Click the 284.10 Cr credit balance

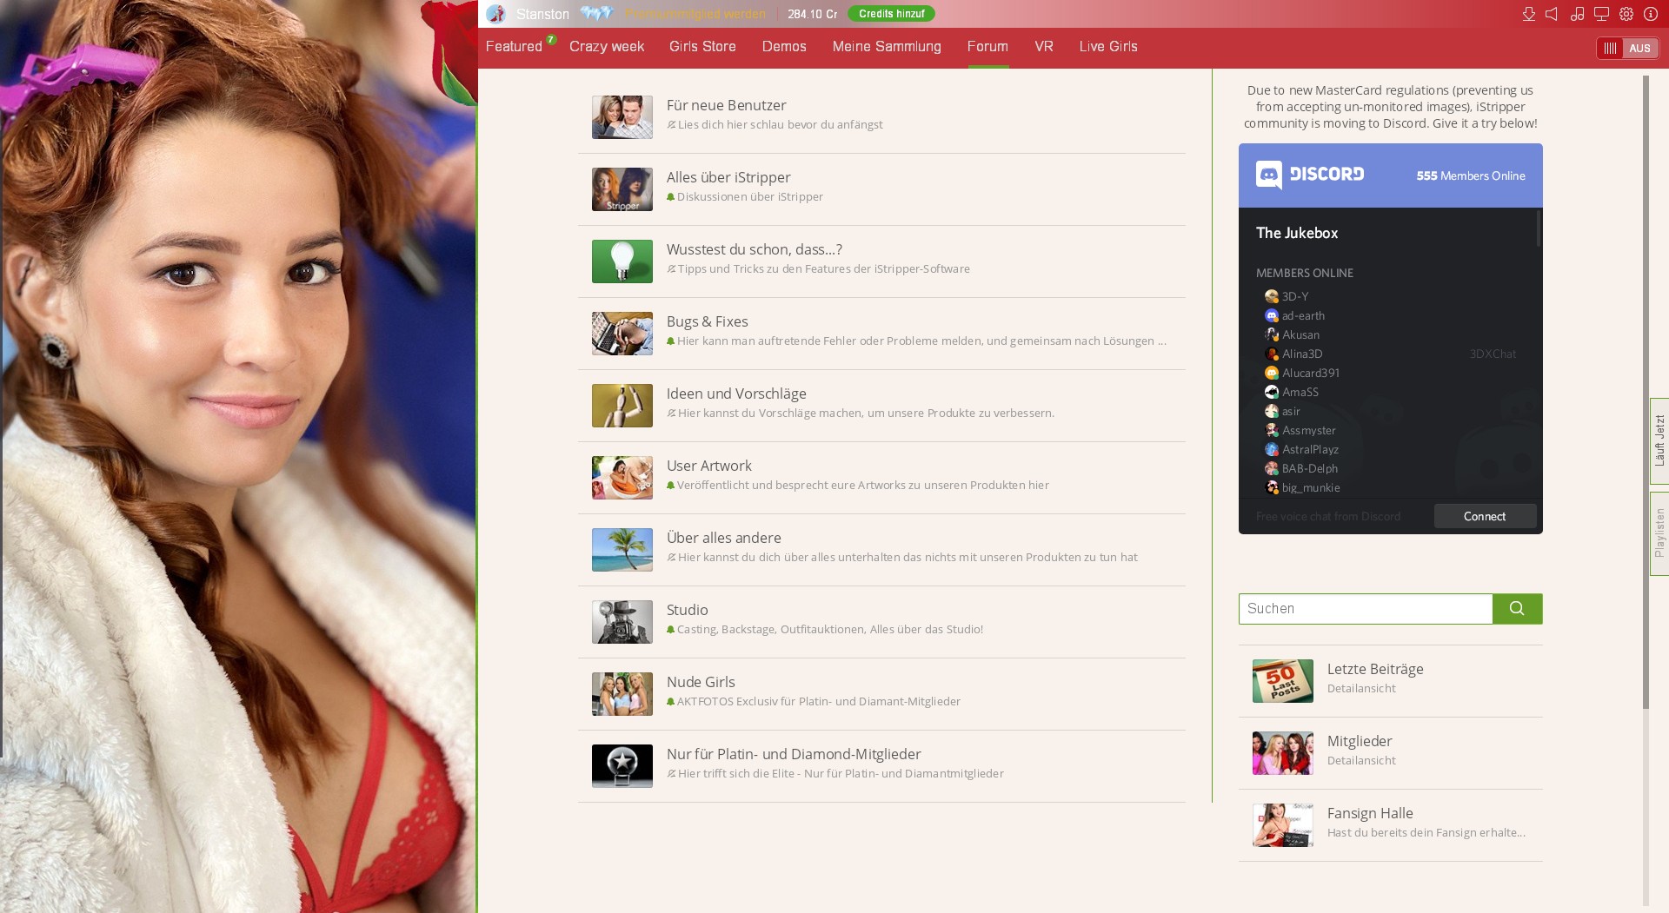(812, 14)
